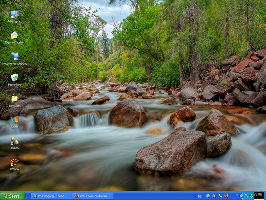266x200 pixels.
Task: Launch Trillian from toolbar icon left of Firefox
Action: coord(220,196)
